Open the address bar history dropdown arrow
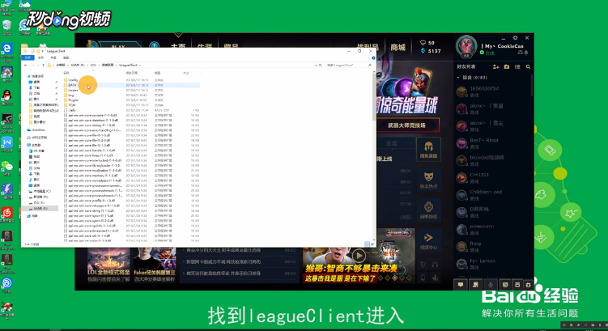This screenshot has width=608, height=331. [x=316, y=65]
